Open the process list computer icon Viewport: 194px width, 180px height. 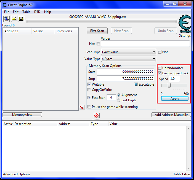click(6, 19)
